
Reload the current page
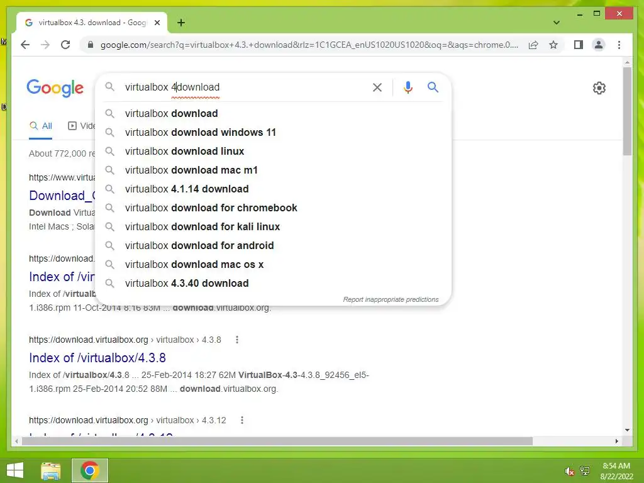pos(65,45)
